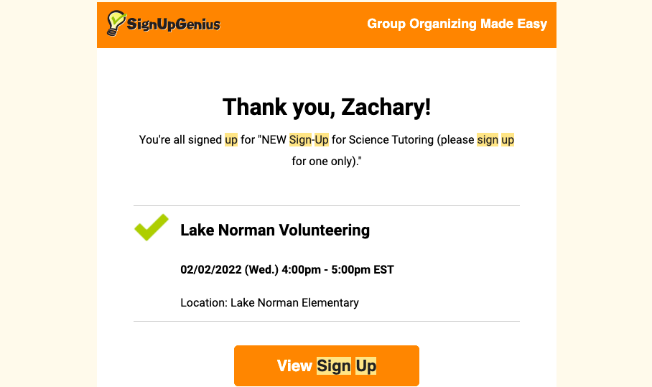Click the SignUpGenius lightbulb logo icon
The height and width of the screenshot is (387, 652).
[x=116, y=24]
